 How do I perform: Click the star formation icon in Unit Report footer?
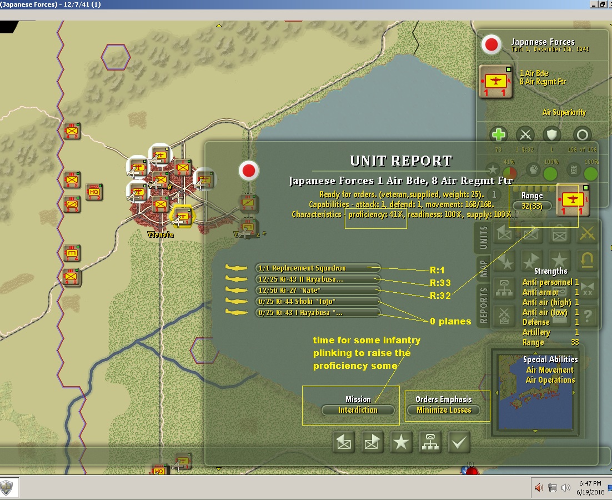click(401, 442)
